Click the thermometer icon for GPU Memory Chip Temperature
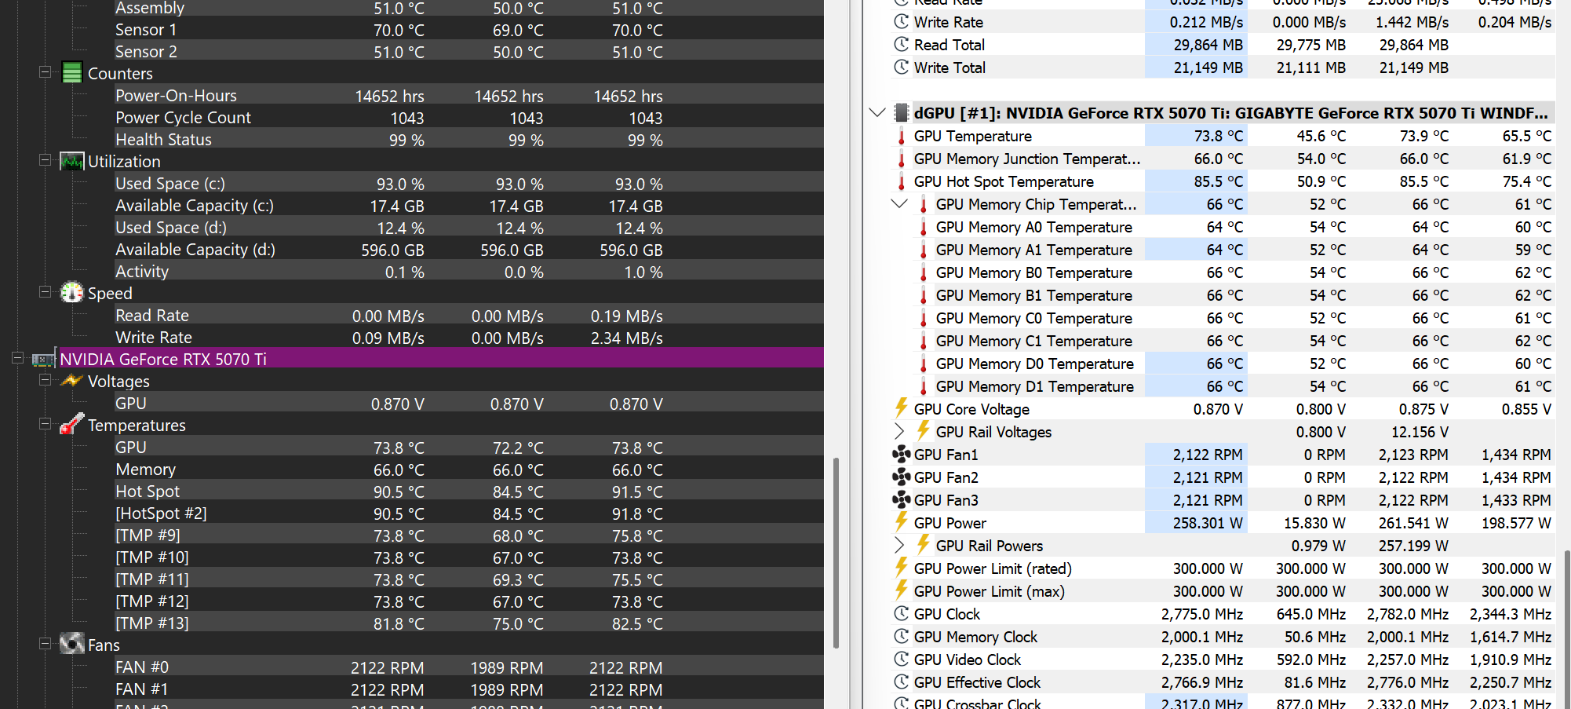 coord(924,204)
